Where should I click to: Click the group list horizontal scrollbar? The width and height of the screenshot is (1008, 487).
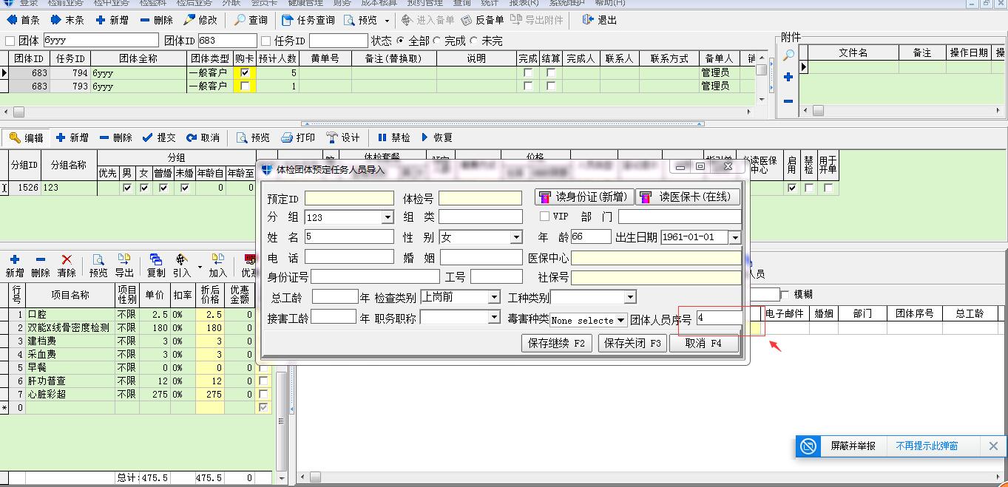coord(377,112)
